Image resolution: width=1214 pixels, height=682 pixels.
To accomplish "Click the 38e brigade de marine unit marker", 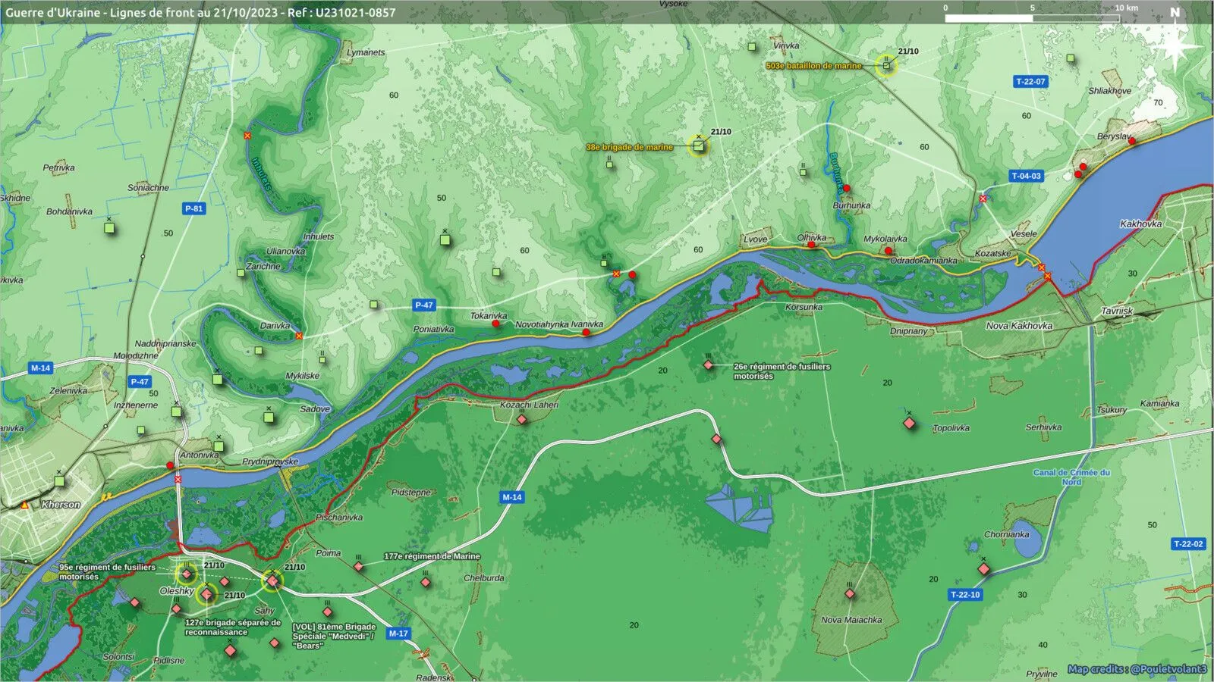I will point(698,145).
